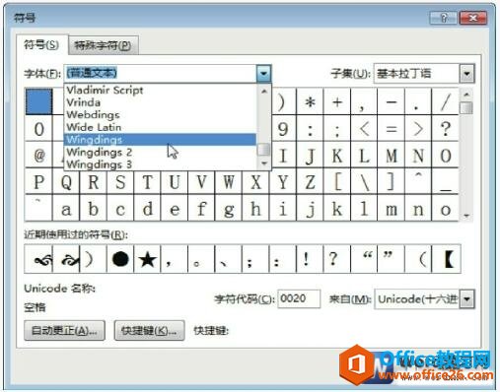Screen dimensions: 500x392
Task: Select the plus sign symbol
Action: [337, 102]
